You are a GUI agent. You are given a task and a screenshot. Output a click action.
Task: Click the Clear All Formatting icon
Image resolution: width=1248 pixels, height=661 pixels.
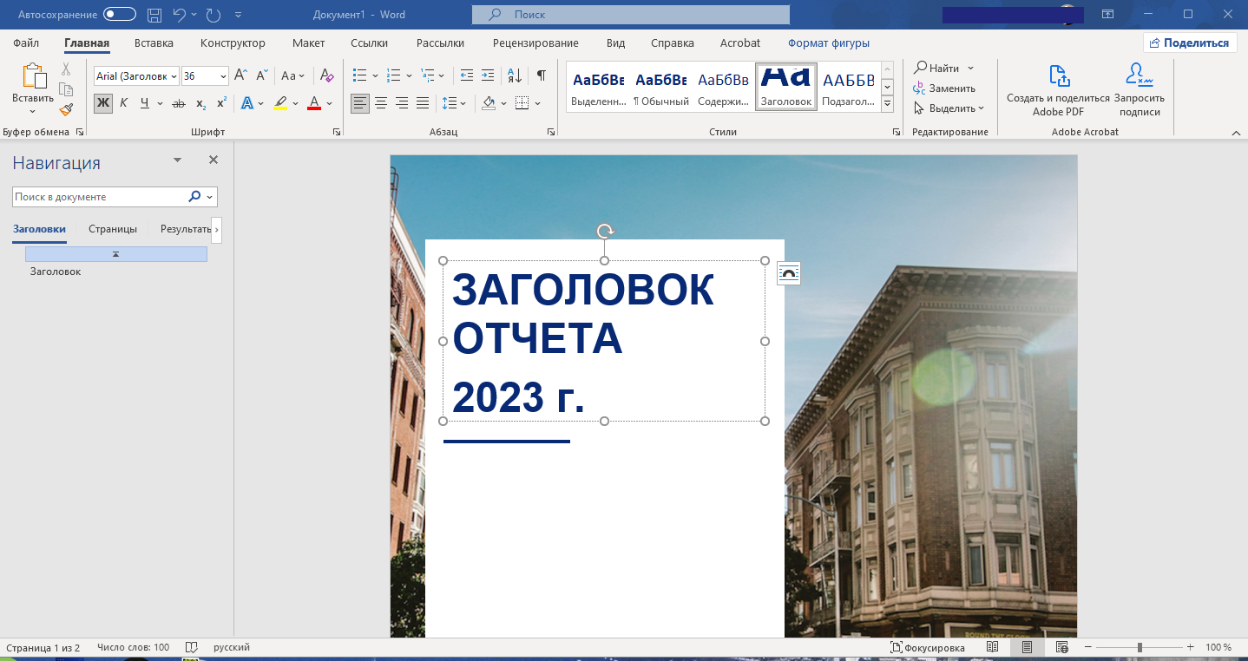(326, 75)
